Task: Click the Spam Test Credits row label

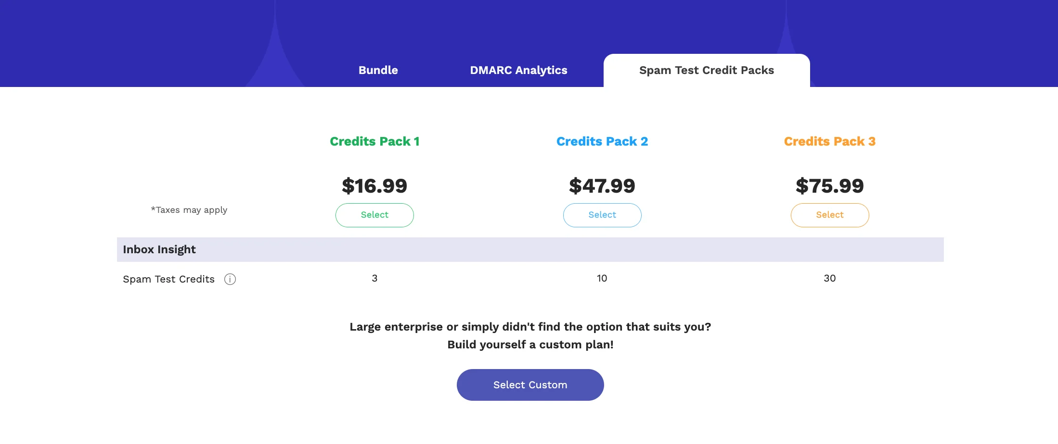Action: pos(168,279)
